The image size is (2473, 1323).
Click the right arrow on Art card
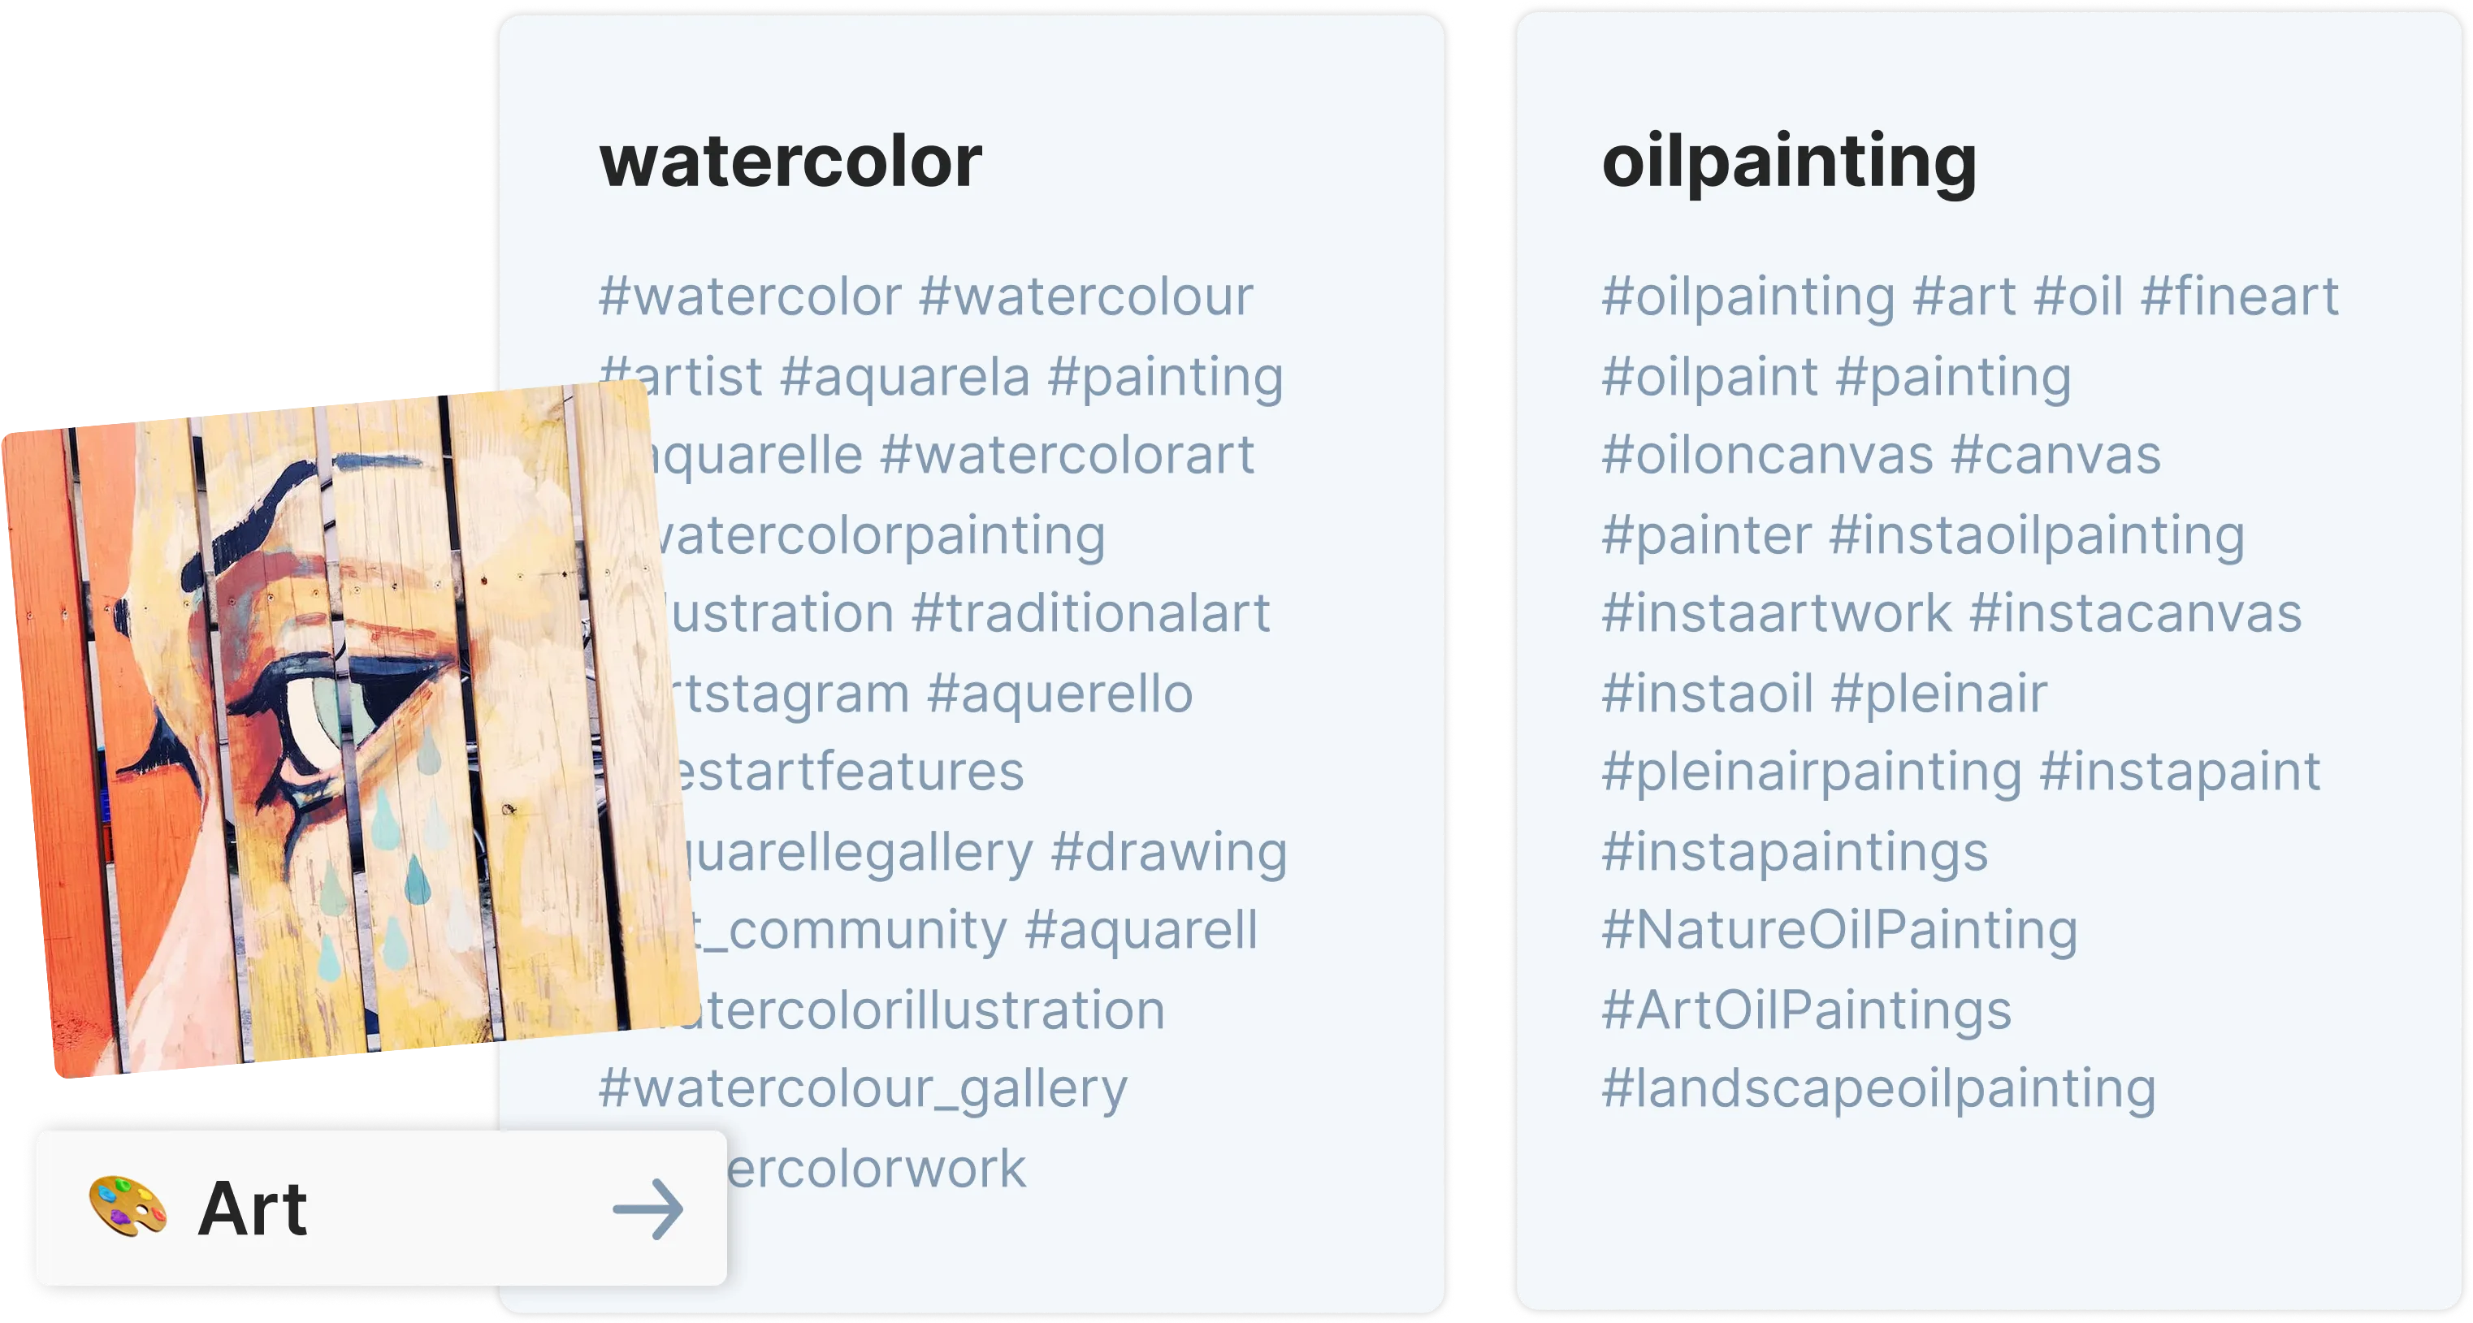tap(648, 1208)
